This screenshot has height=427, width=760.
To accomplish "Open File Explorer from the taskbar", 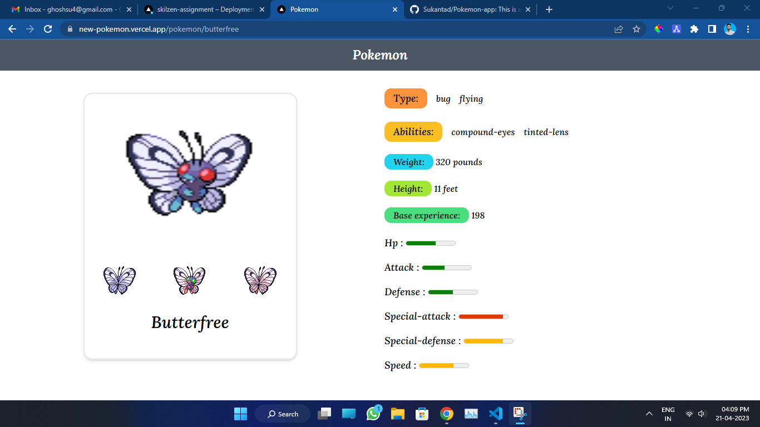I will point(398,414).
